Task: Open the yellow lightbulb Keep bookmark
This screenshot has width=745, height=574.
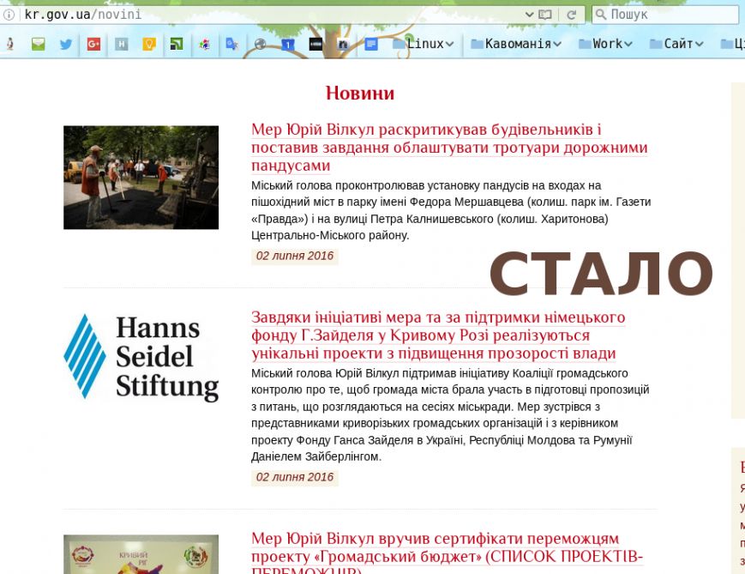Action: [x=149, y=45]
